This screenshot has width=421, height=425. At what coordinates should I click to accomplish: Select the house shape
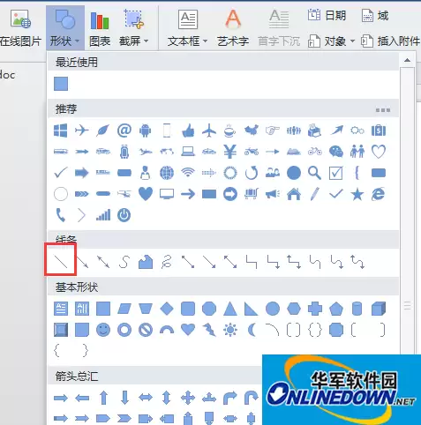294,194
